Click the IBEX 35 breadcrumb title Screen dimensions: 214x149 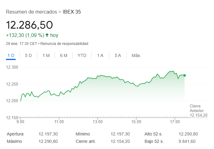72,12
